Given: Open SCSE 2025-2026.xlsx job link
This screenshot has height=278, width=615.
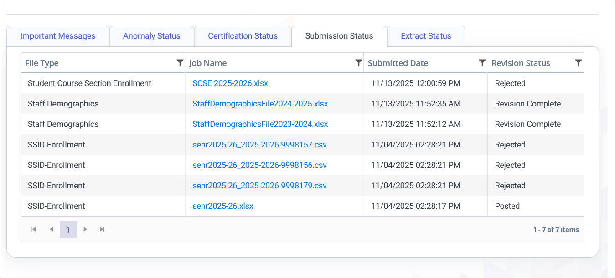Looking at the screenshot, I should [x=231, y=83].
